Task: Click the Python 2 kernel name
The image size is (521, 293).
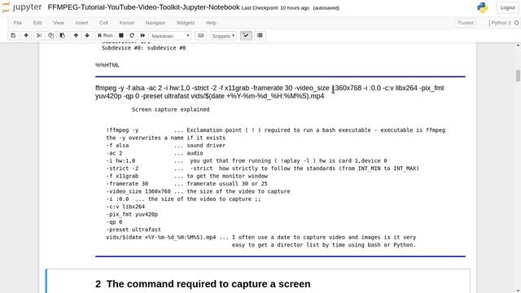Action: pyautogui.click(x=501, y=23)
